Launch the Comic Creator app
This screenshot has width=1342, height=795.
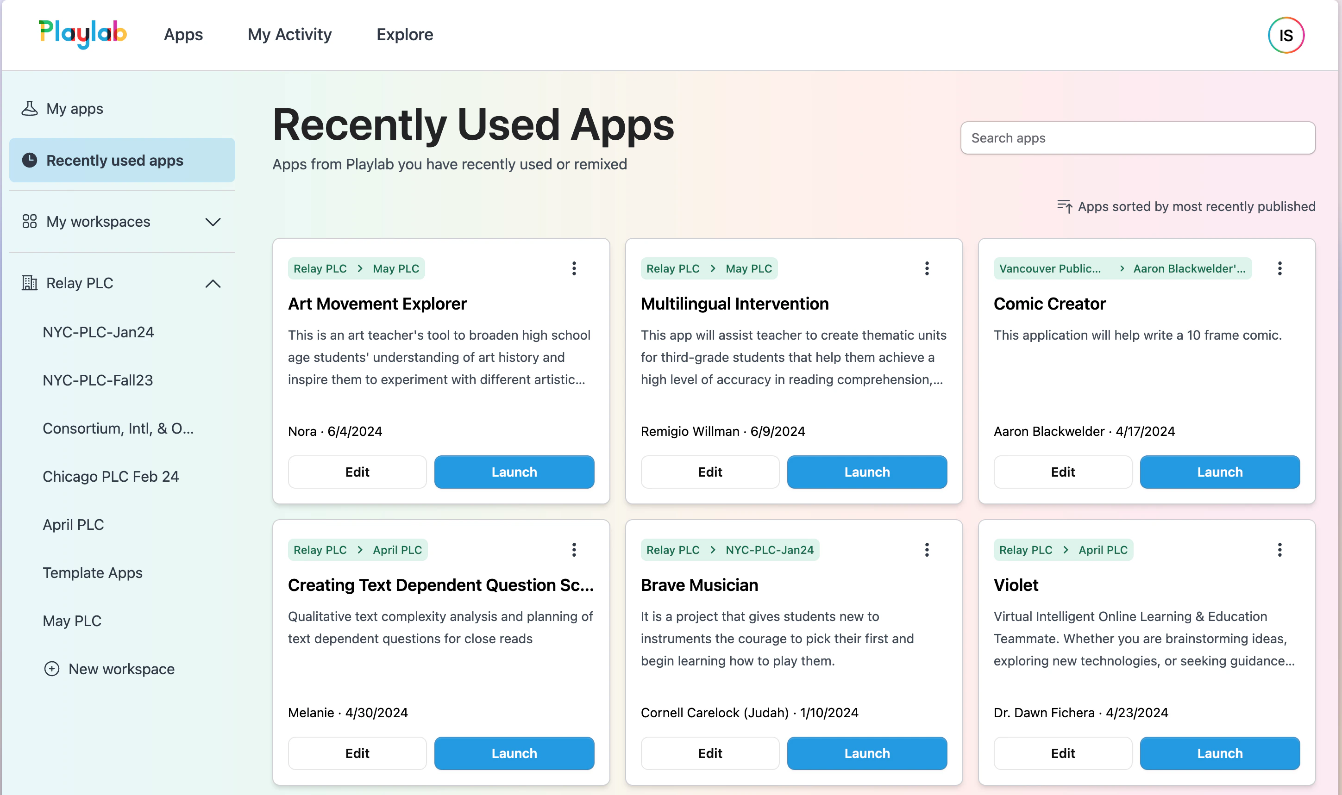click(1219, 472)
